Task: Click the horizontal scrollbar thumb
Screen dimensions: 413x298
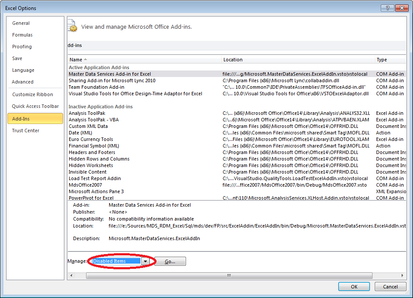Action: (x=229, y=276)
